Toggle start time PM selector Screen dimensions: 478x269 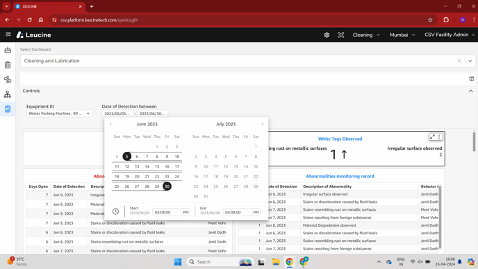186,212
